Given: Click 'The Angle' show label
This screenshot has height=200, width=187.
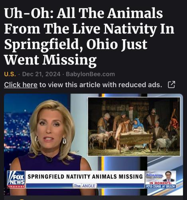Looking at the screenshot, I should point(85,186).
